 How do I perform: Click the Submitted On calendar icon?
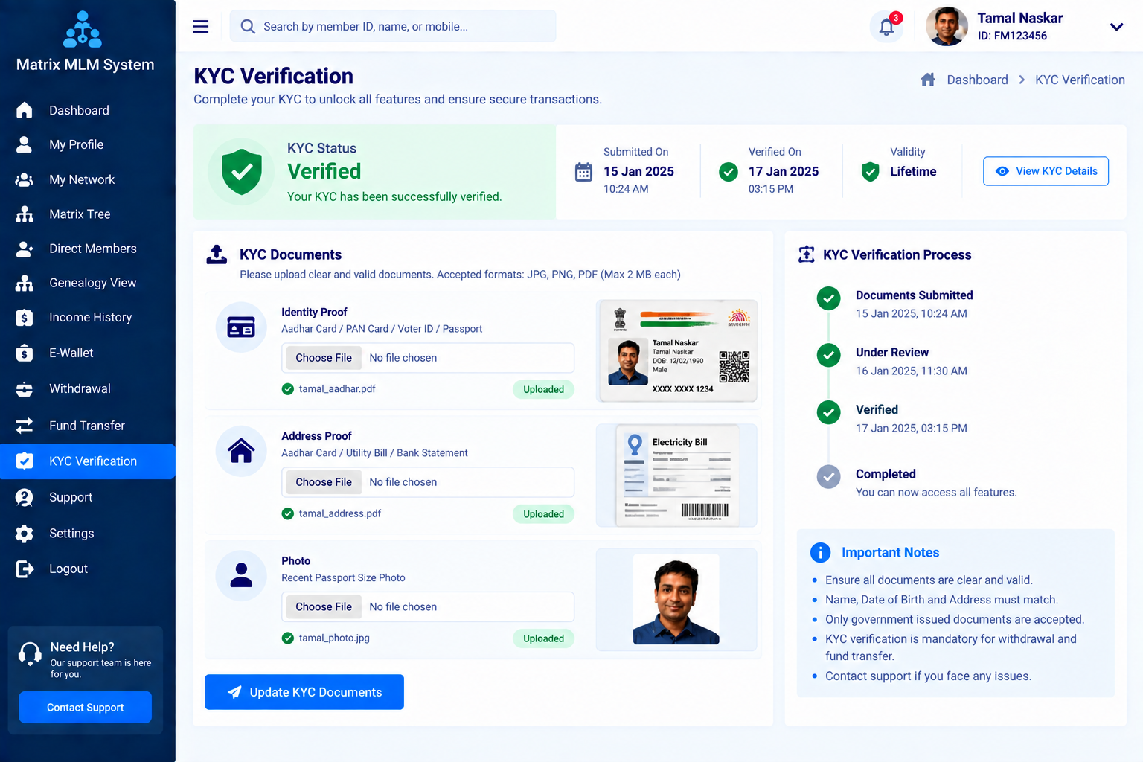pyautogui.click(x=583, y=172)
